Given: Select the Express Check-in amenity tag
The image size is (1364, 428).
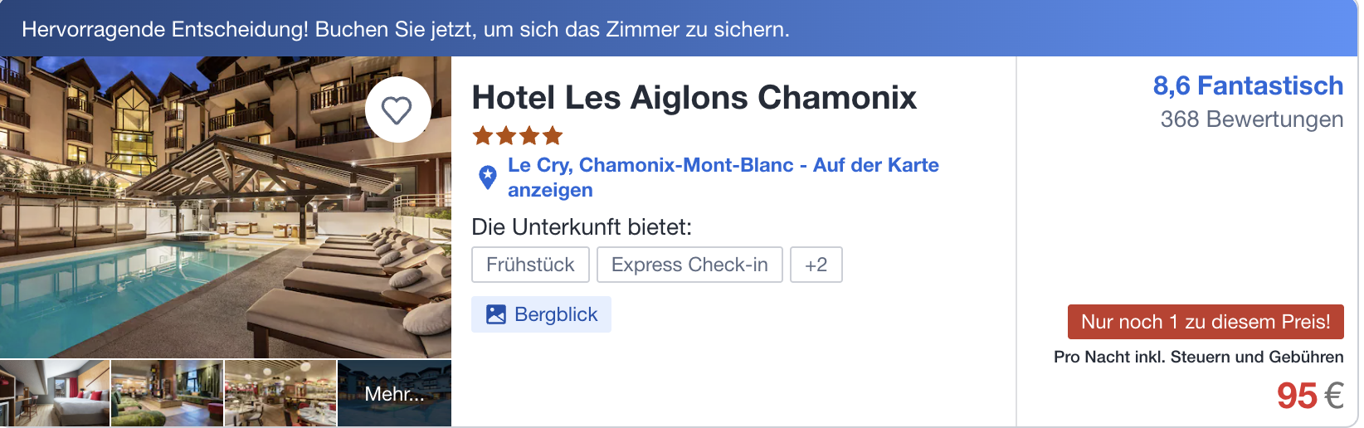Looking at the screenshot, I should pyautogui.click(x=689, y=265).
